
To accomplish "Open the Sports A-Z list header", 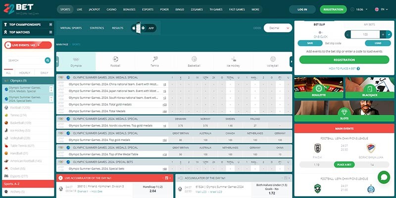I will tap(28, 184).
